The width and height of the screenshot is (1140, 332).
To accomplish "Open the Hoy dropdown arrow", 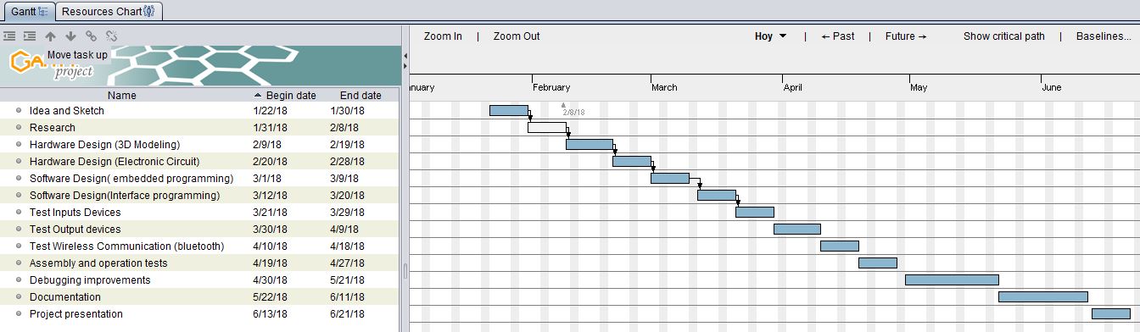I will pos(782,36).
